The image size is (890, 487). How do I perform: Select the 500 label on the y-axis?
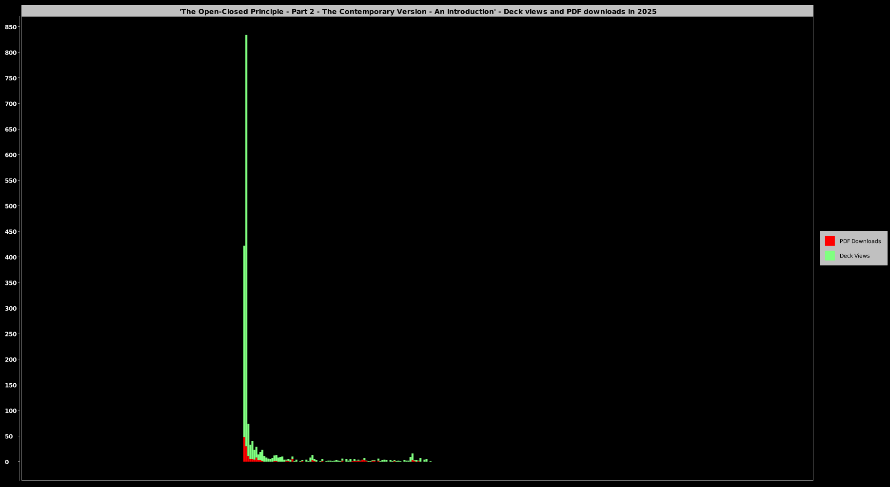[11, 206]
